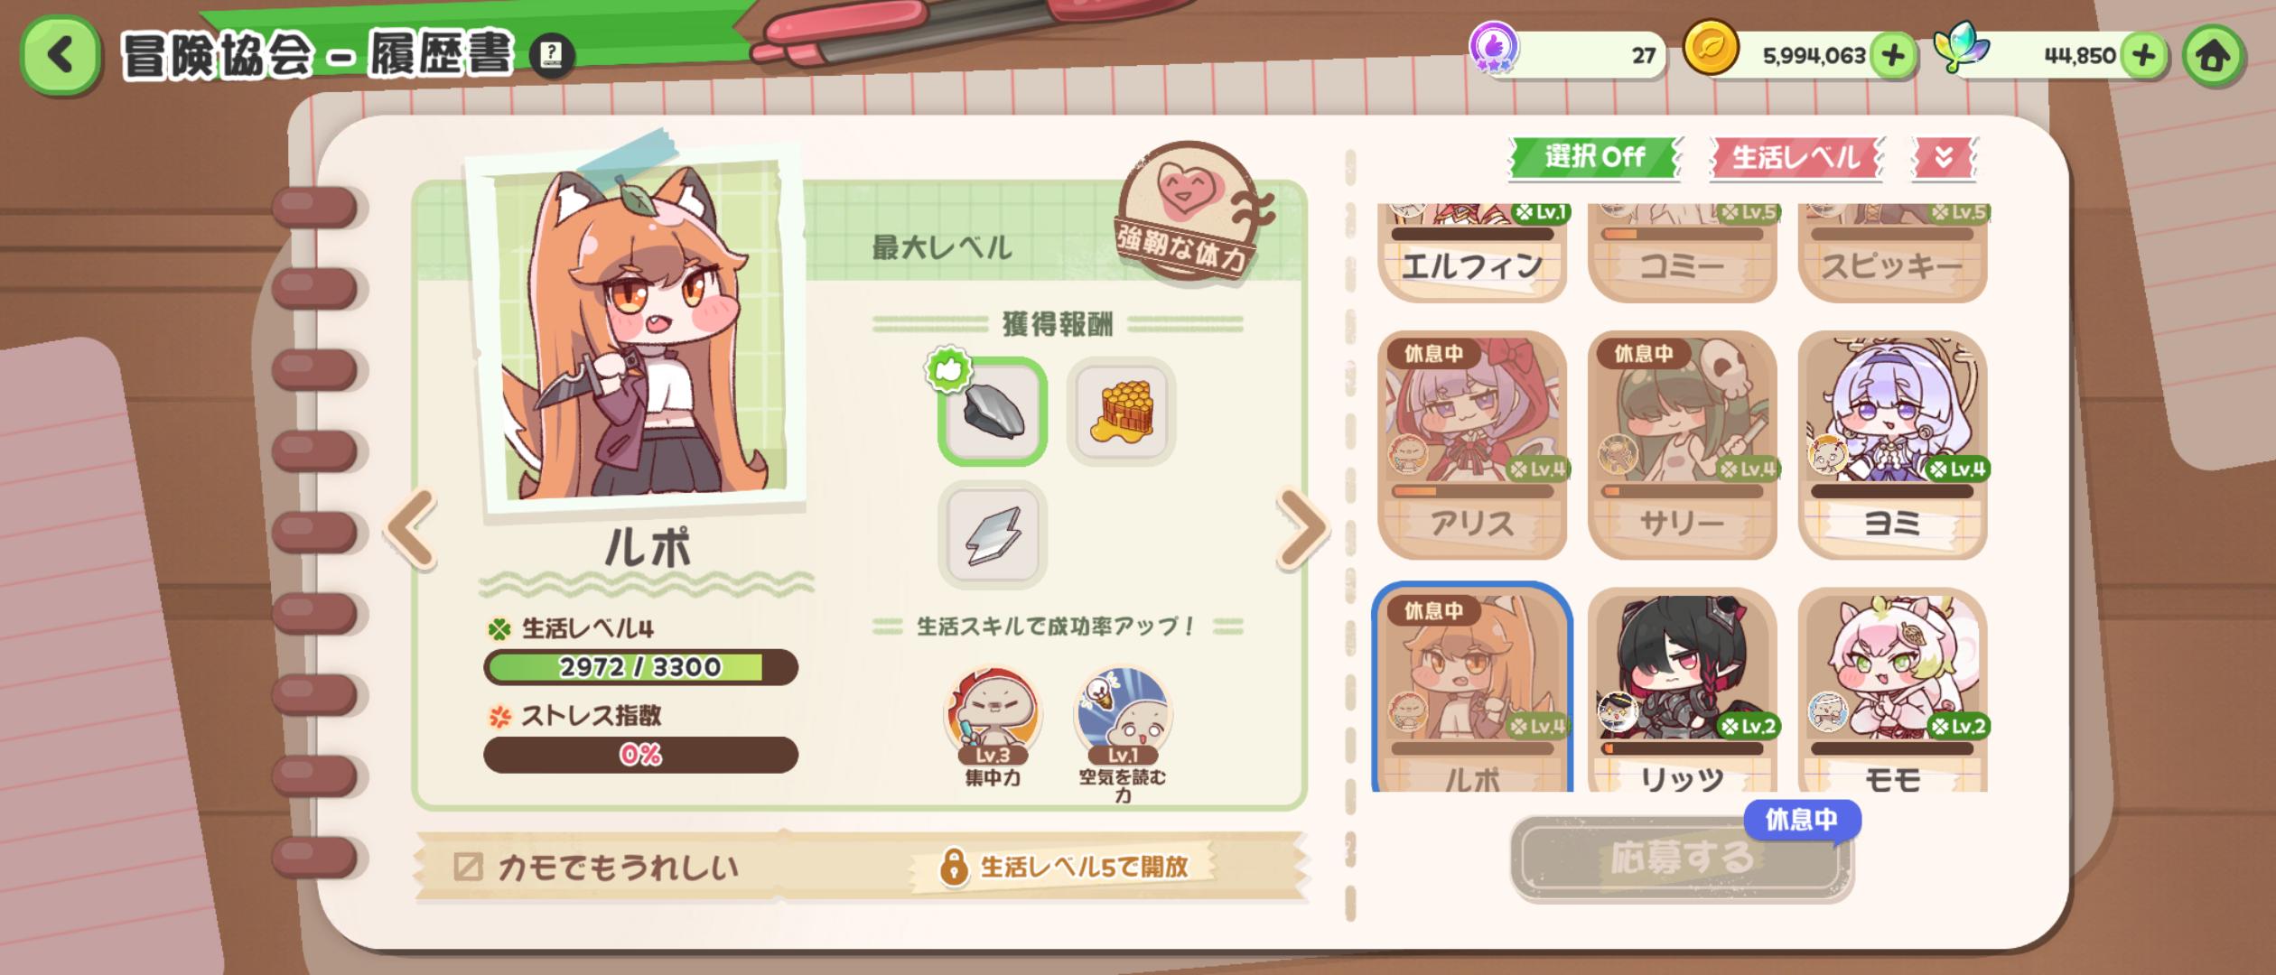Add coins with gold plus button
2276x975 pixels.
tap(1893, 56)
